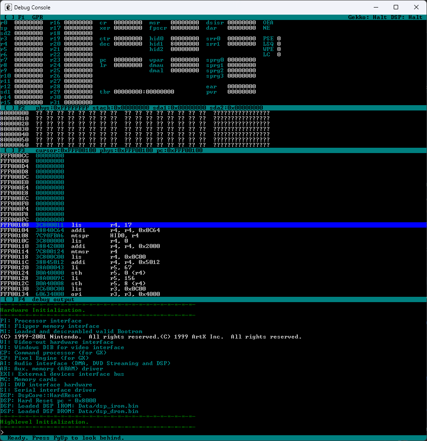427x441 pixels.
Task: Click the PSE flag value
Action: click(x=279, y=39)
